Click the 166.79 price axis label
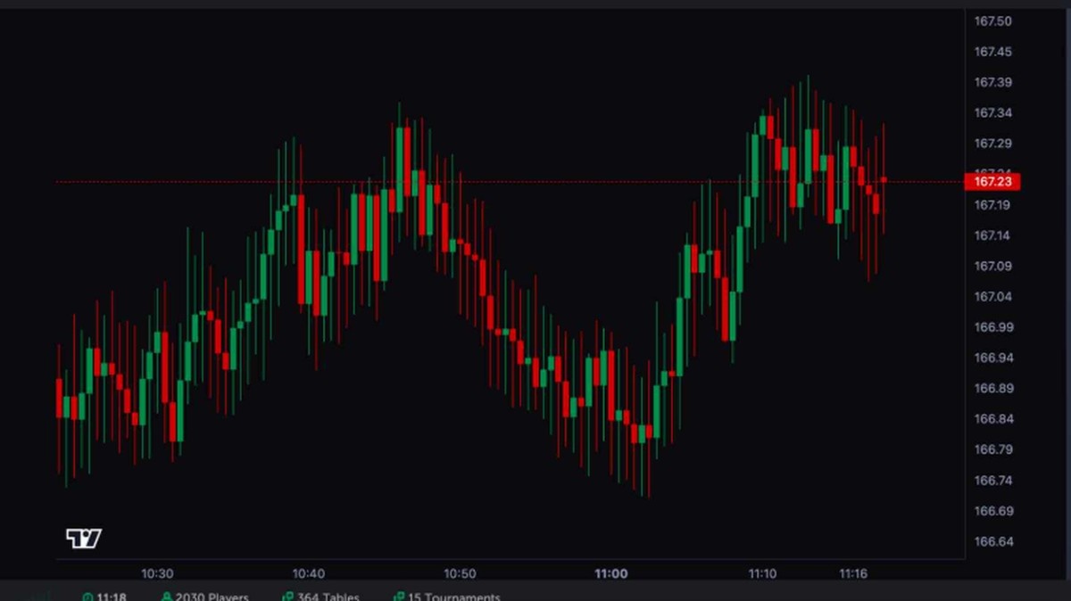This screenshot has width=1071, height=601. (992, 449)
